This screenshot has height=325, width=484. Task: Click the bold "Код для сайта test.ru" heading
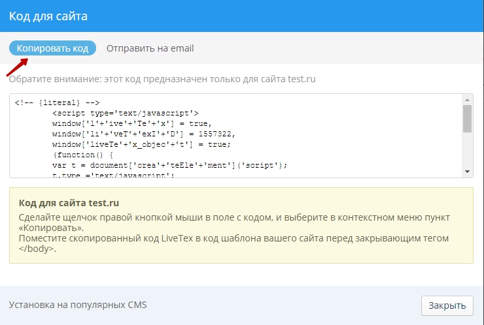69,203
